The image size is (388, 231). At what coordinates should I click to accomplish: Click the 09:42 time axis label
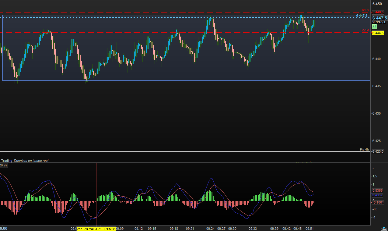pos(287,229)
